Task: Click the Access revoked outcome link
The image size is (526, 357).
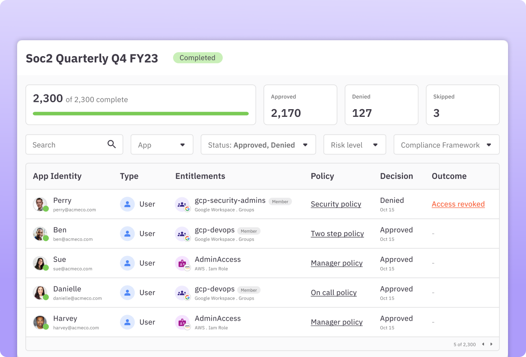Action: pyautogui.click(x=458, y=204)
